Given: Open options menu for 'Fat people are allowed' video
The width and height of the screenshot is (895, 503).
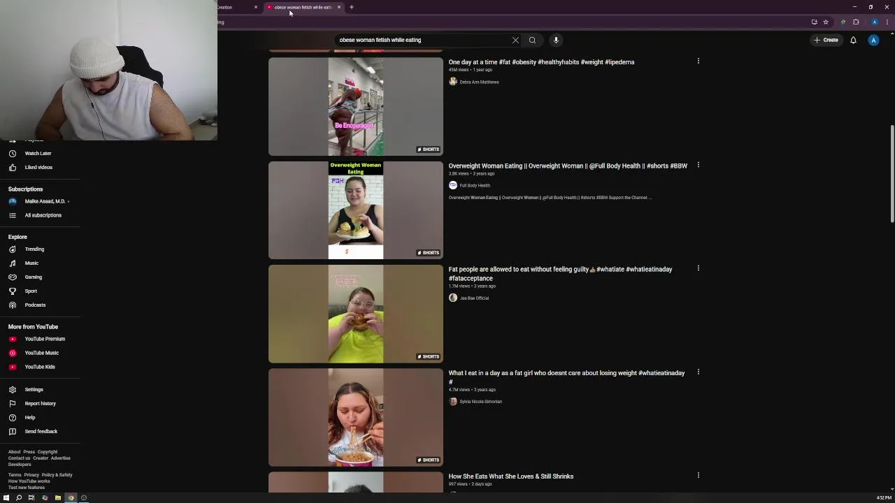Looking at the screenshot, I should pyautogui.click(x=698, y=268).
